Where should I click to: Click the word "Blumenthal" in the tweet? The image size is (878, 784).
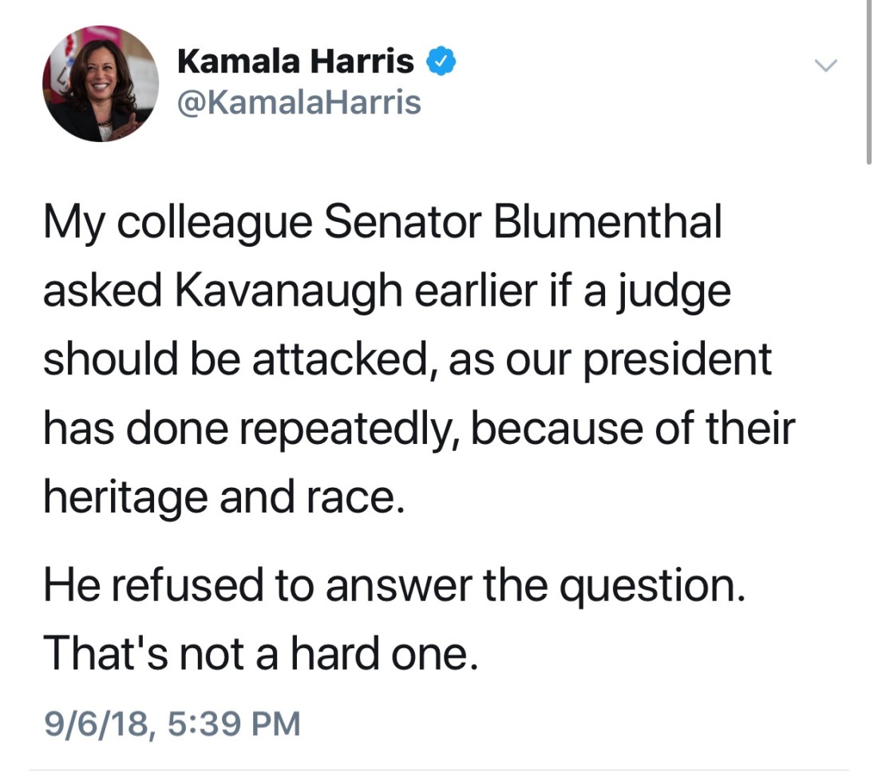(x=608, y=224)
